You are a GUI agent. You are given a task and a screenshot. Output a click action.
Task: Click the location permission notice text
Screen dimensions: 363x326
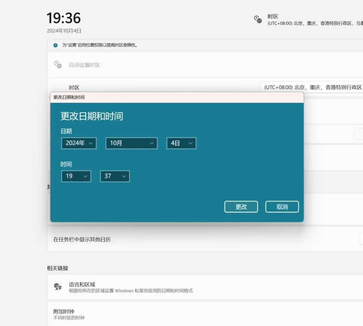(x=100, y=45)
